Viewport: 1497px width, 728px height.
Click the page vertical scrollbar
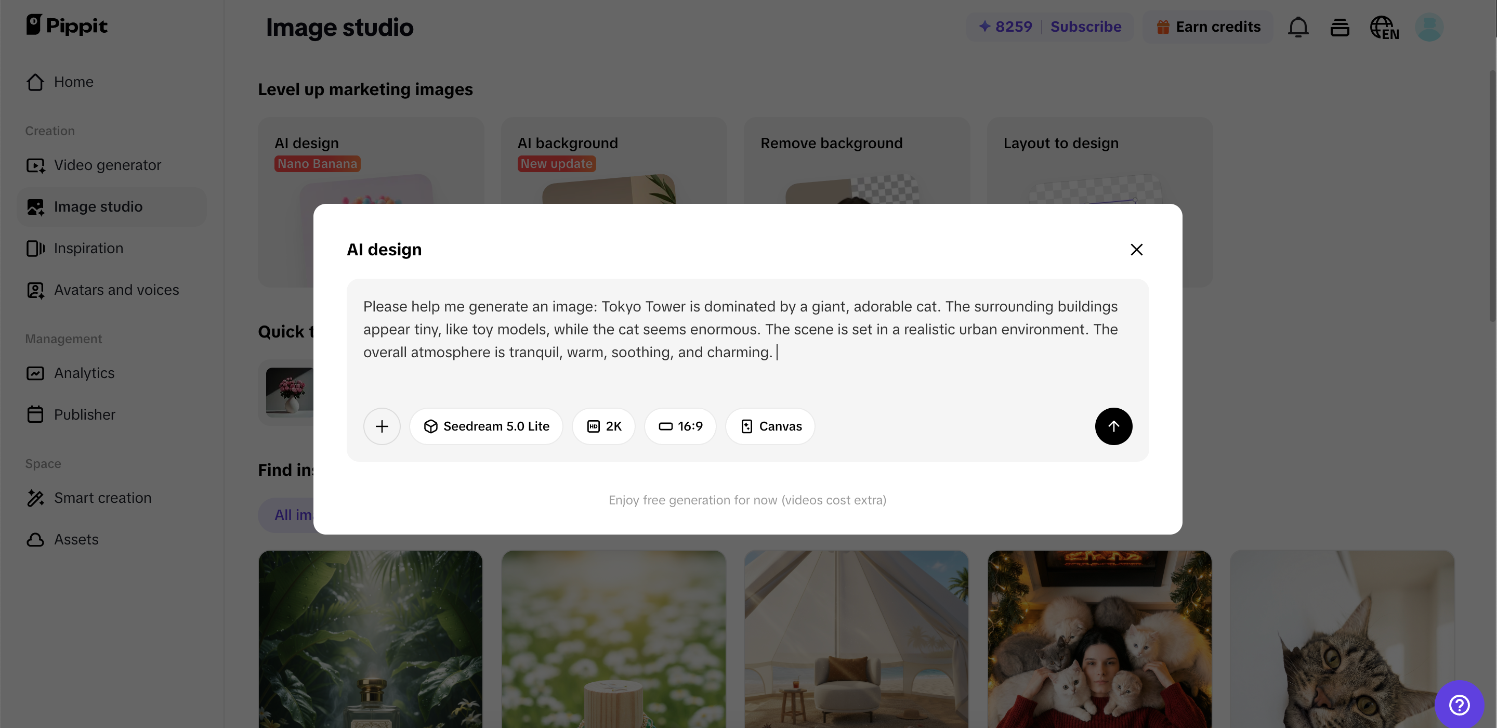[1492, 195]
